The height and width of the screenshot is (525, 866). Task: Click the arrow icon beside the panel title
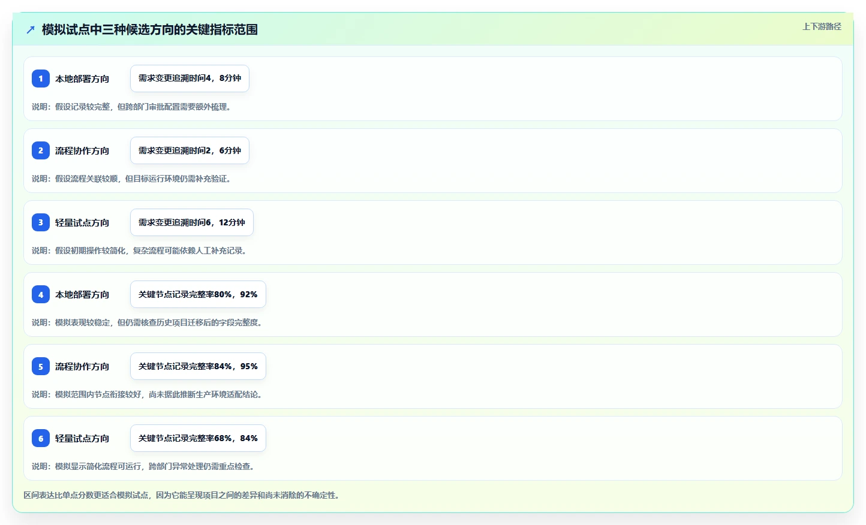pos(31,29)
